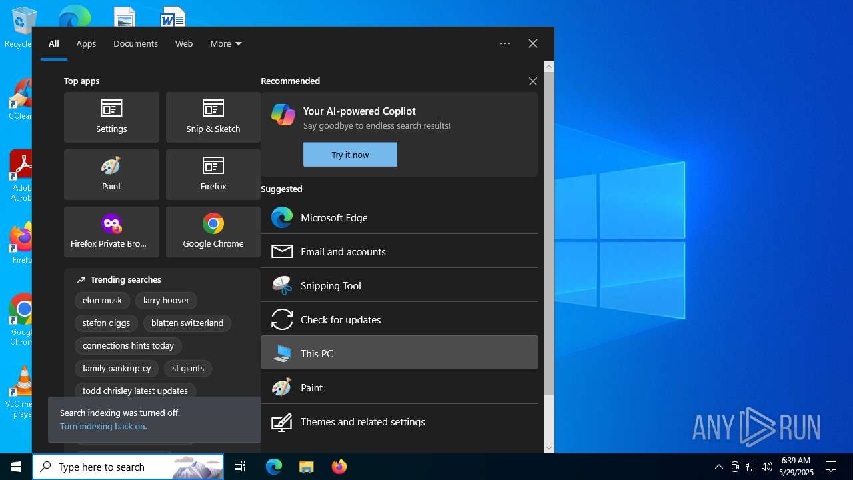Image resolution: width=853 pixels, height=480 pixels.
Task: Search trending term family bankruptcy
Action: [x=117, y=369]
